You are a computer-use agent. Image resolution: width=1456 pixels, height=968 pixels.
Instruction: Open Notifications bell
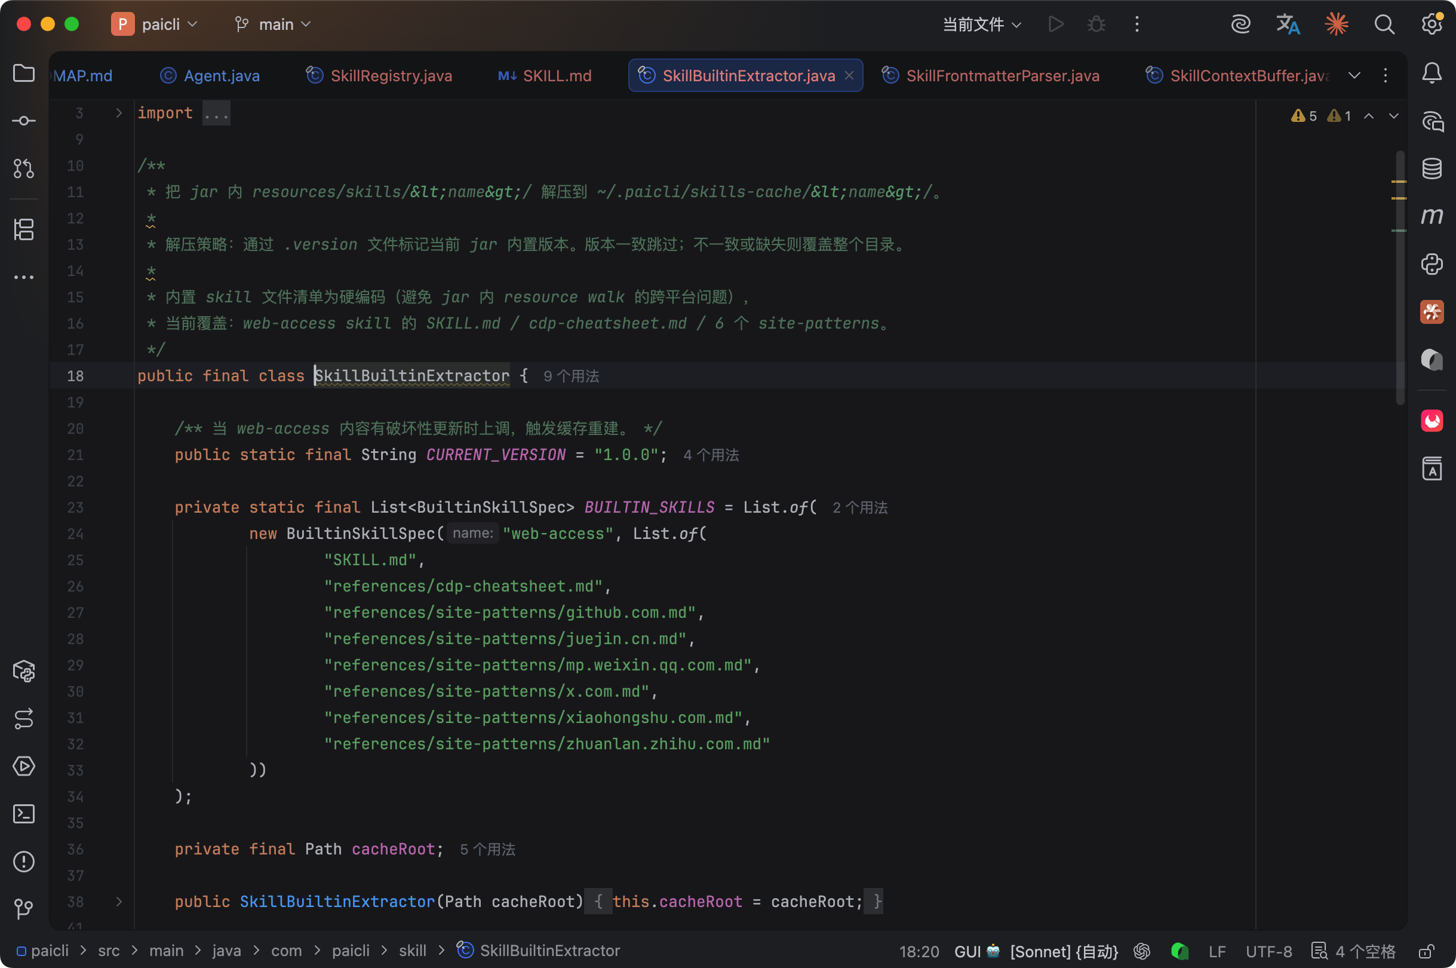pyautogui.click(x=1432, y=73)
